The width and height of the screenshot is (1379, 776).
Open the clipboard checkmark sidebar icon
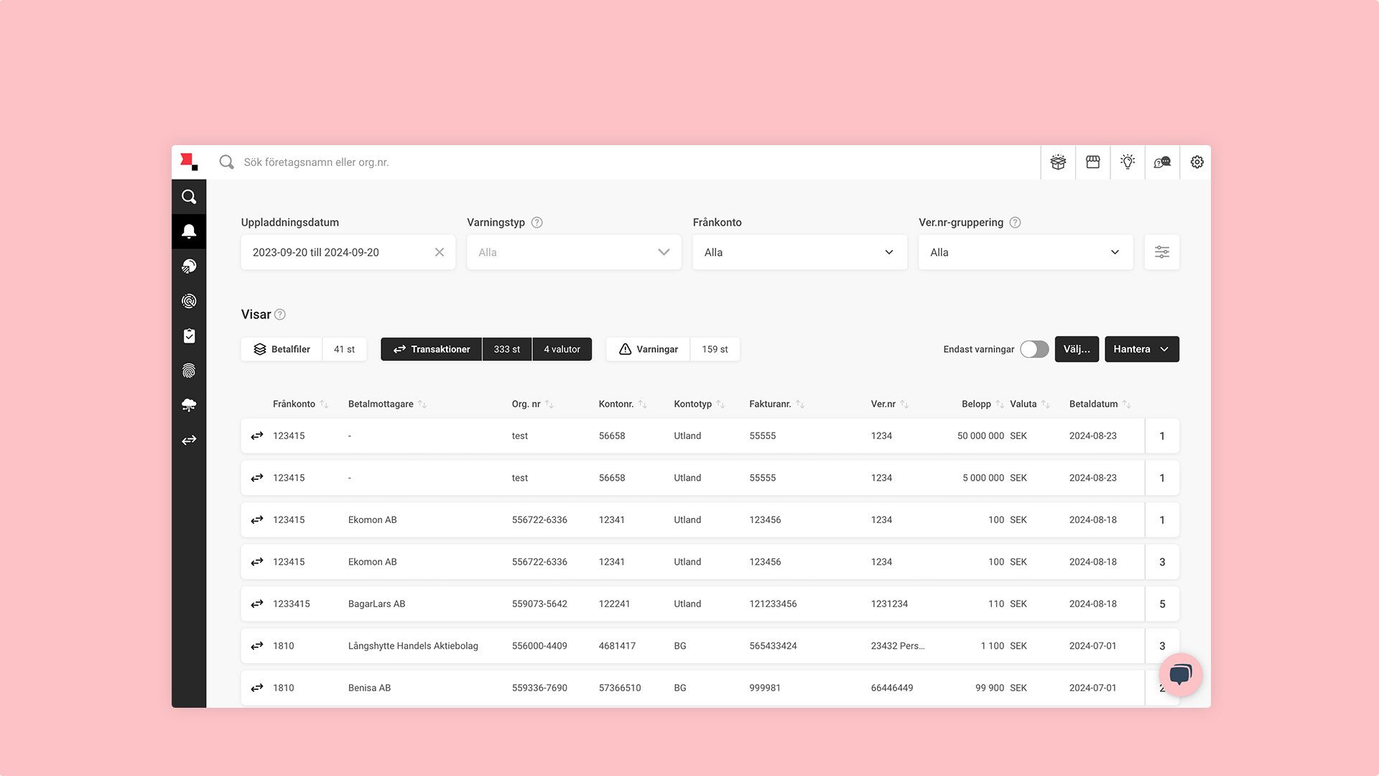pos(189,336)
